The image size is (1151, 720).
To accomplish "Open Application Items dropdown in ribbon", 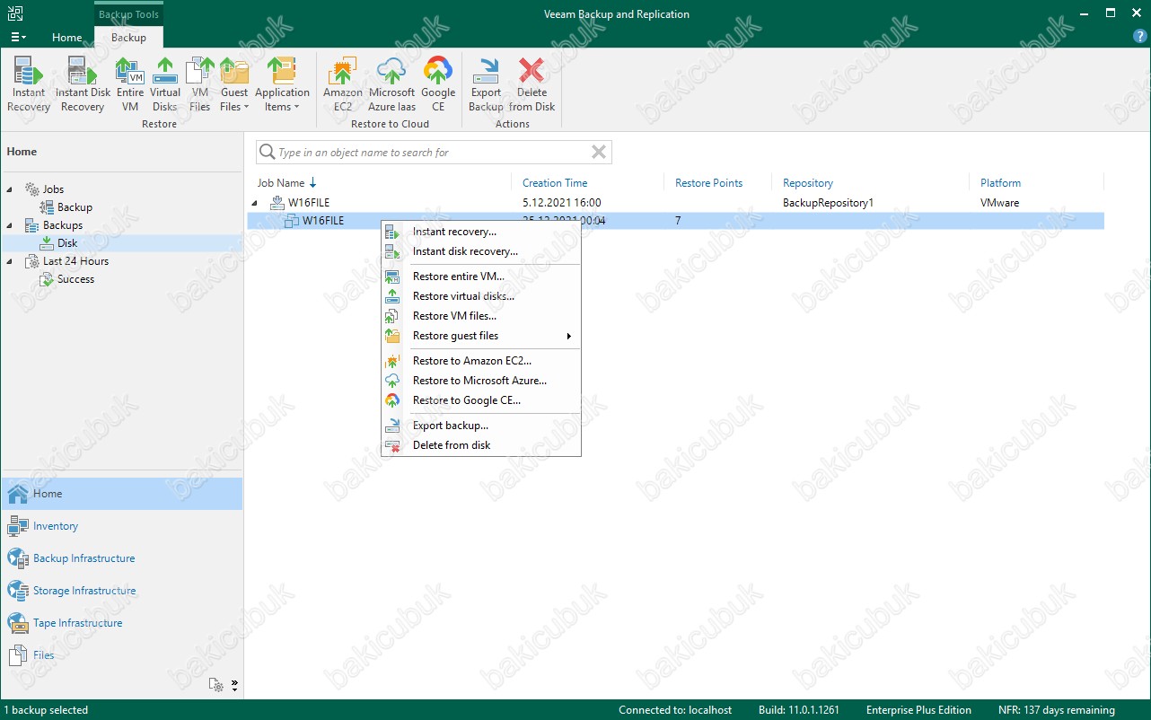I will point(282,85).
